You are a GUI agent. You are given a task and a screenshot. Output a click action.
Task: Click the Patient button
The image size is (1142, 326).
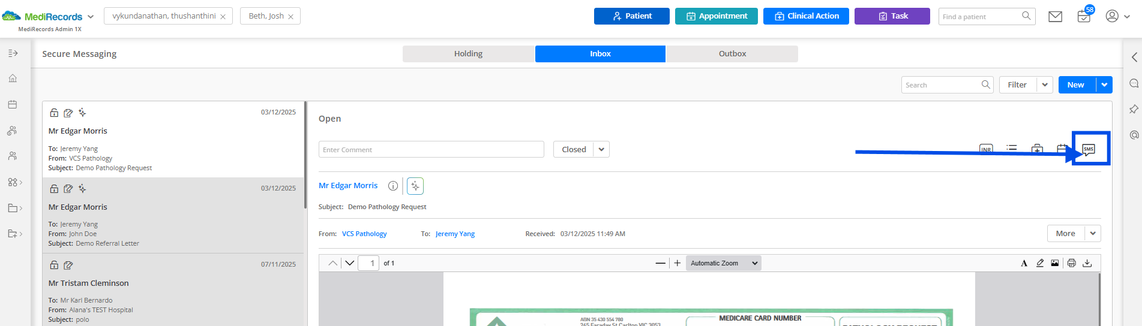point(632,16)
